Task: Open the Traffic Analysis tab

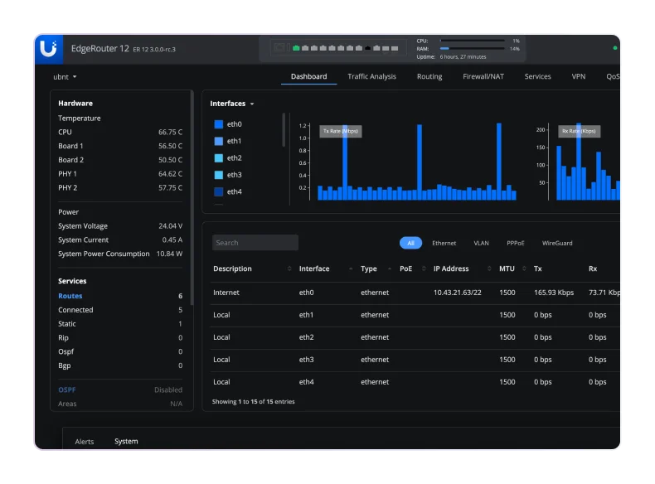Action: pyautogui.click(x=371, y=76)
